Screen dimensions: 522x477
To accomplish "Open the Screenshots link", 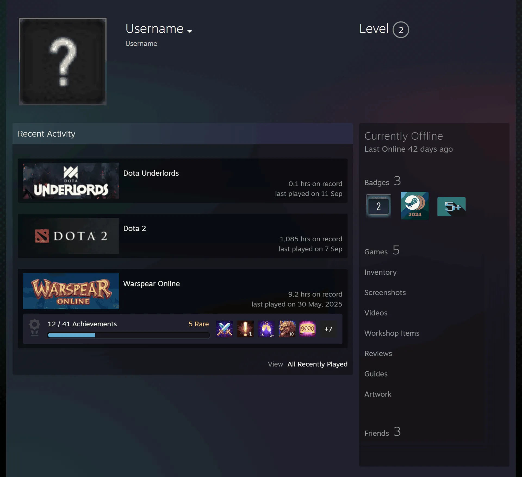I will pyautogui.click(x=385, y=292).
